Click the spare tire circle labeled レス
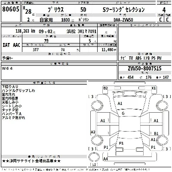The image size is (172, 172). point(94,157)
